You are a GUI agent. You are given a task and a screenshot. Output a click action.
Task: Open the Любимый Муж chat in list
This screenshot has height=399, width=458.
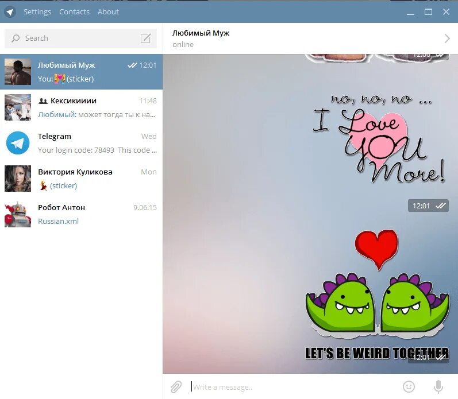pos(81,72)
